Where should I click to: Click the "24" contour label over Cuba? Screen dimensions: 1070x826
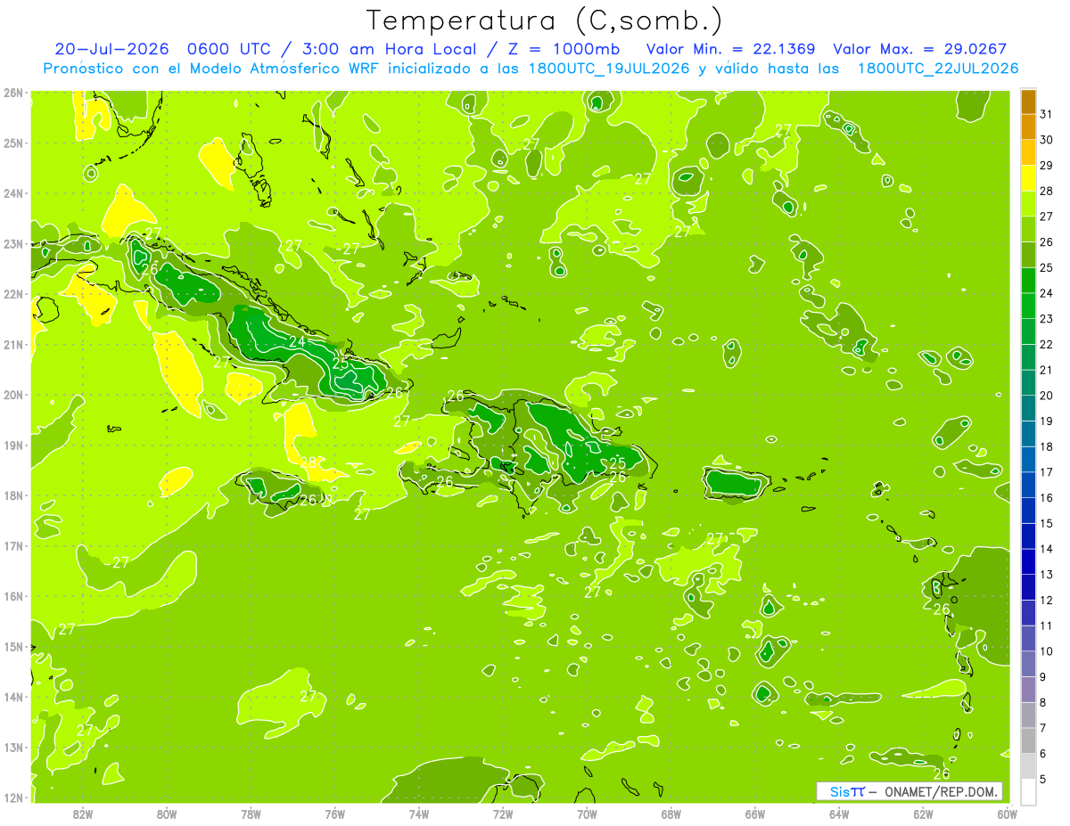(297, 341)
